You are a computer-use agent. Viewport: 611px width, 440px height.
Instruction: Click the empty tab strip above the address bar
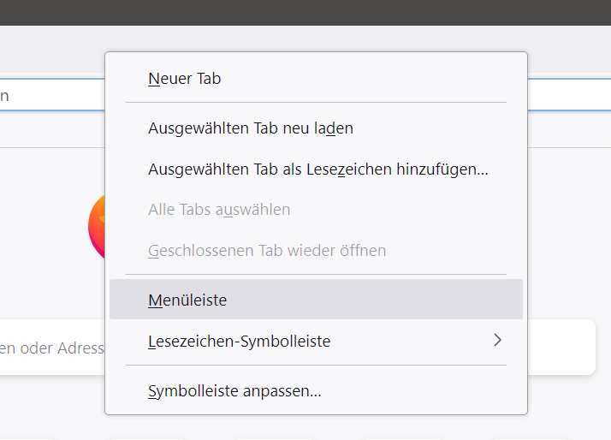pyautogui.click(x=51, y=51)
